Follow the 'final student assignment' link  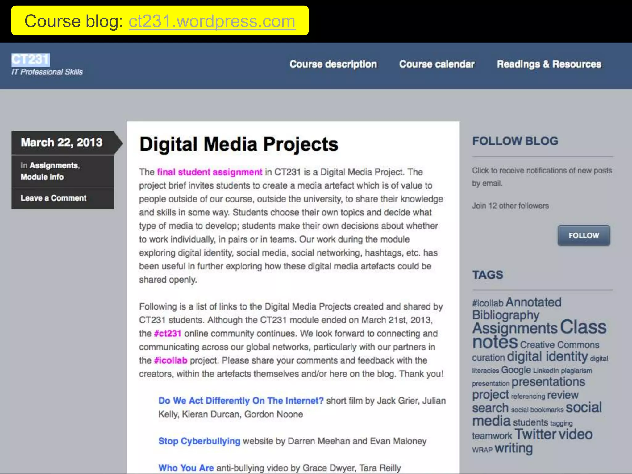(x=210, y=172)
